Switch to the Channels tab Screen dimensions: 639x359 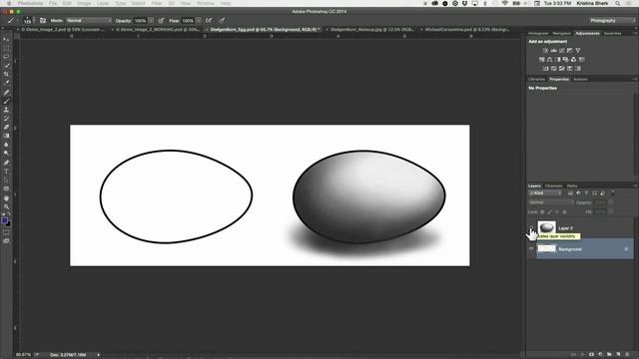(553, 186)
